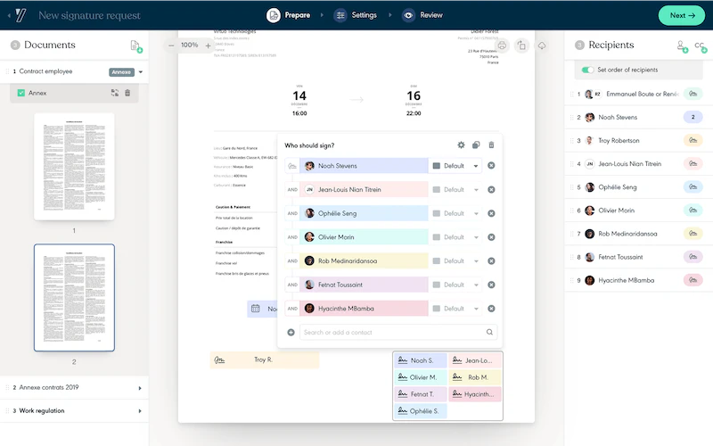Expand the Work regulation document
This screenshot has width=713, height=446.
(x=140, y=411)
